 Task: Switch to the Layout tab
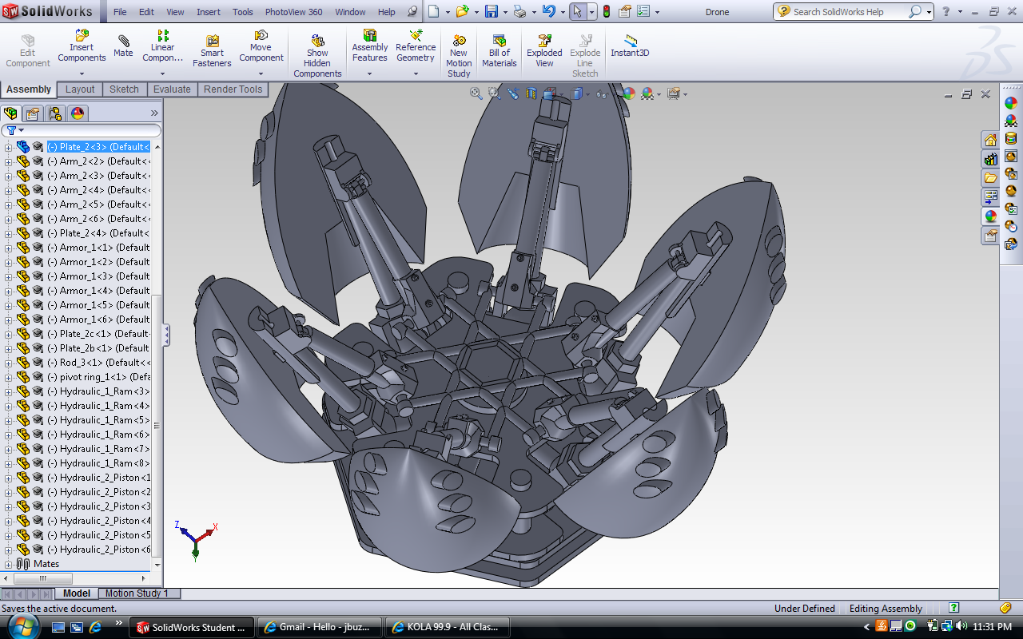click(80, 89)
